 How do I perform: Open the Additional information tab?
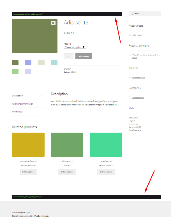click(x=23, y=104)
